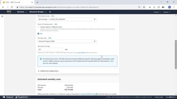Screen dimensions: 177x99
Task: Open Chrome three-dot menu
Action: click(174, 7)
